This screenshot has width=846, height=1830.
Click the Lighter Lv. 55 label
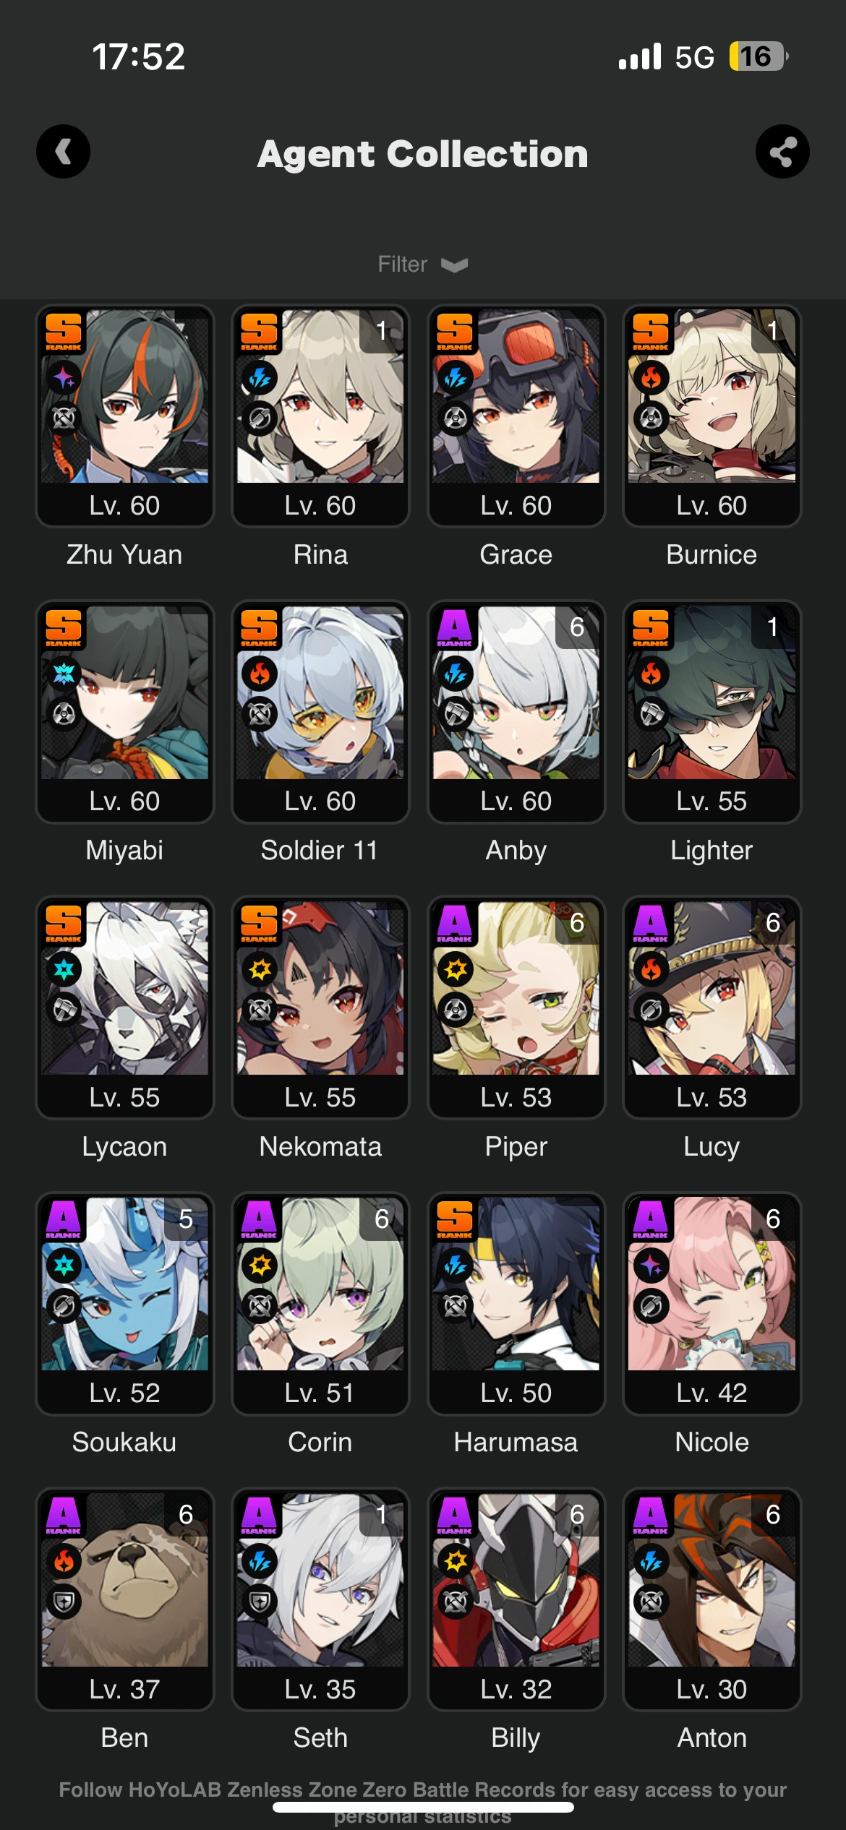(x=712, y=801)
